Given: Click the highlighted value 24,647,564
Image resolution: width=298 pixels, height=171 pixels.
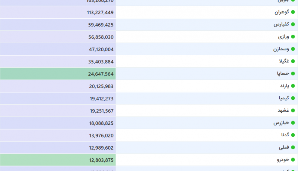Looking at the screenshot, I should pos(101,74).
